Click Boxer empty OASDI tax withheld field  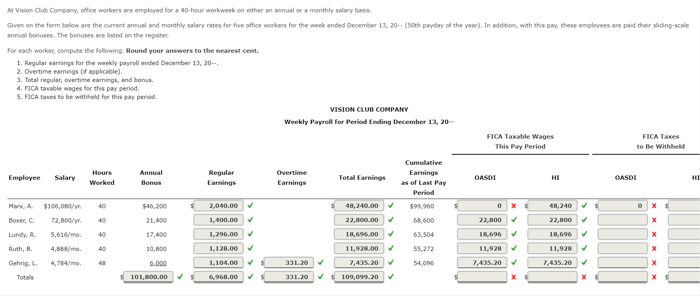(623, 220)
